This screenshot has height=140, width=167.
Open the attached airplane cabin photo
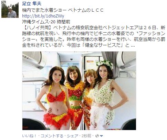79,91
